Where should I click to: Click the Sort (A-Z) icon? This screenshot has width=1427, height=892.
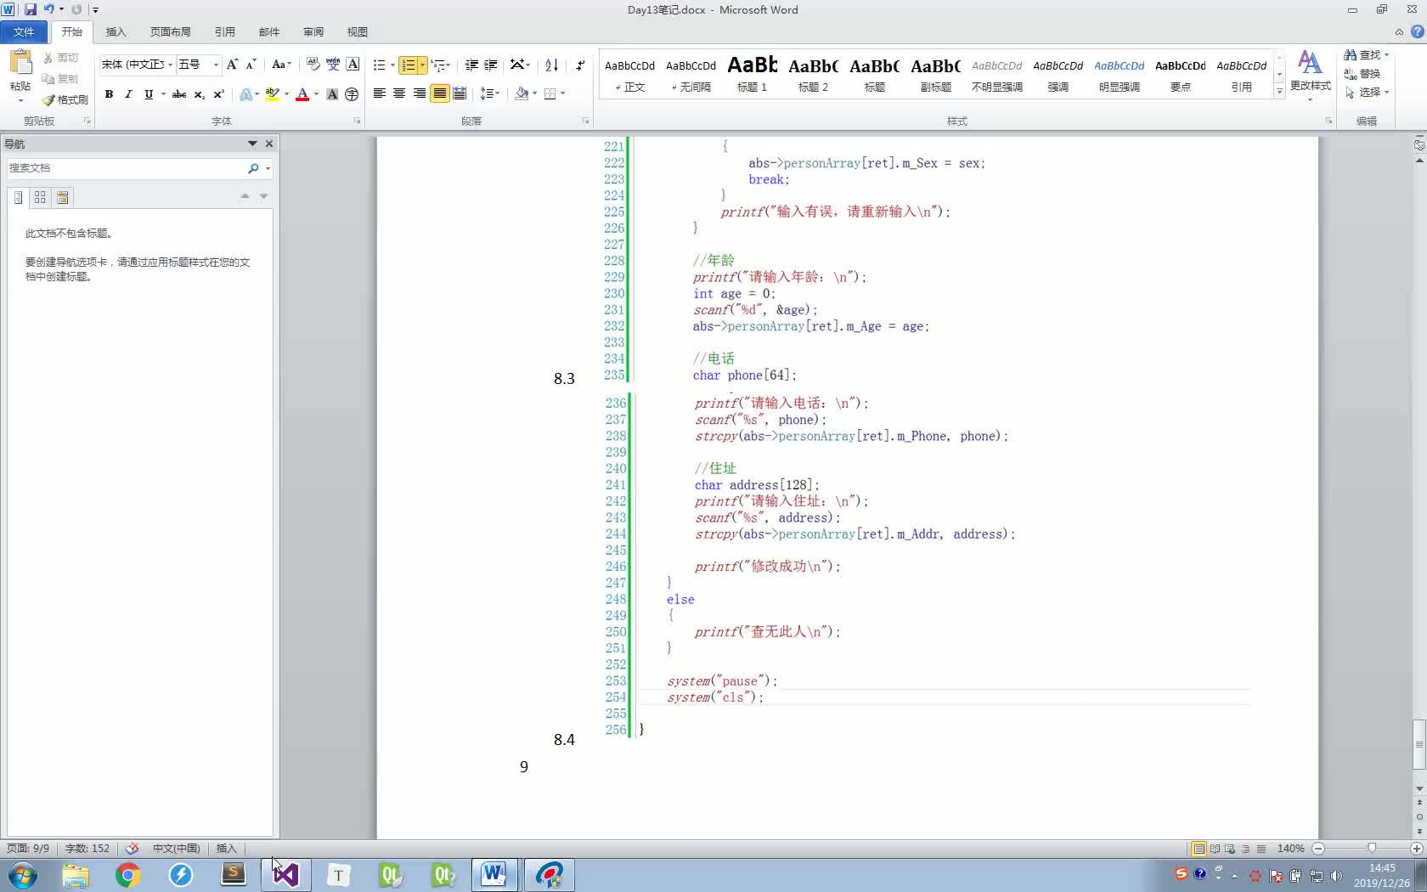pyautogui.click(x=551, y=65)
